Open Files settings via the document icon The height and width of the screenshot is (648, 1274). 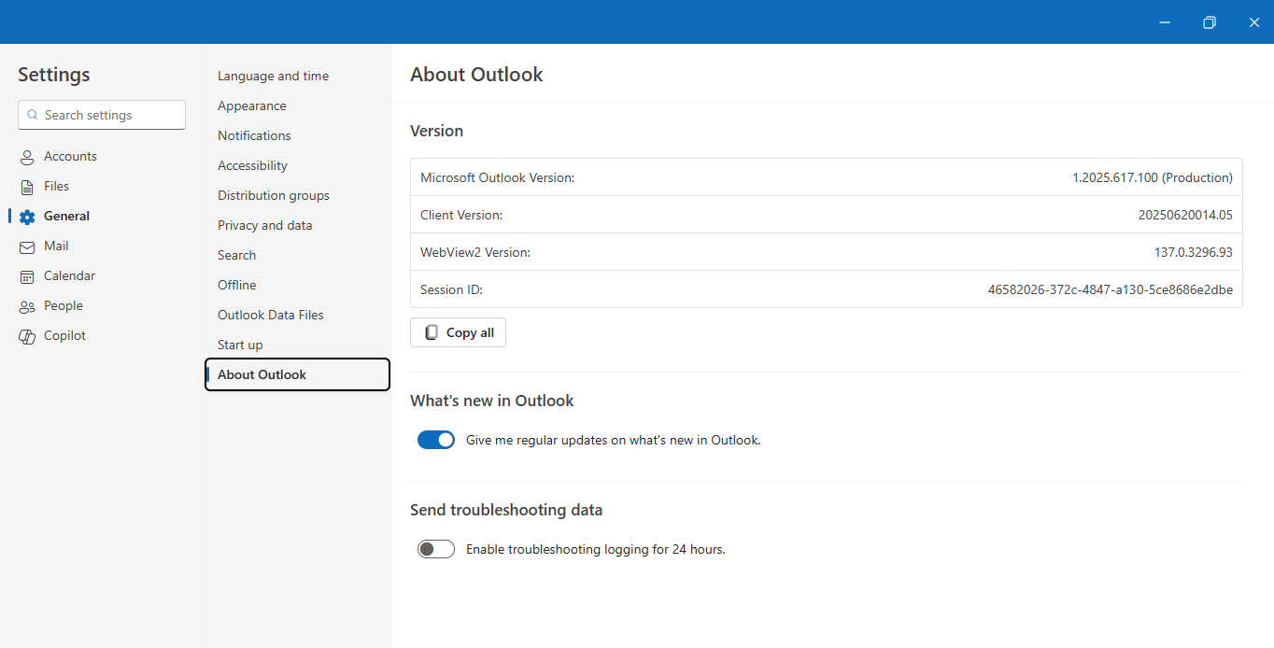tap(26, 186)
